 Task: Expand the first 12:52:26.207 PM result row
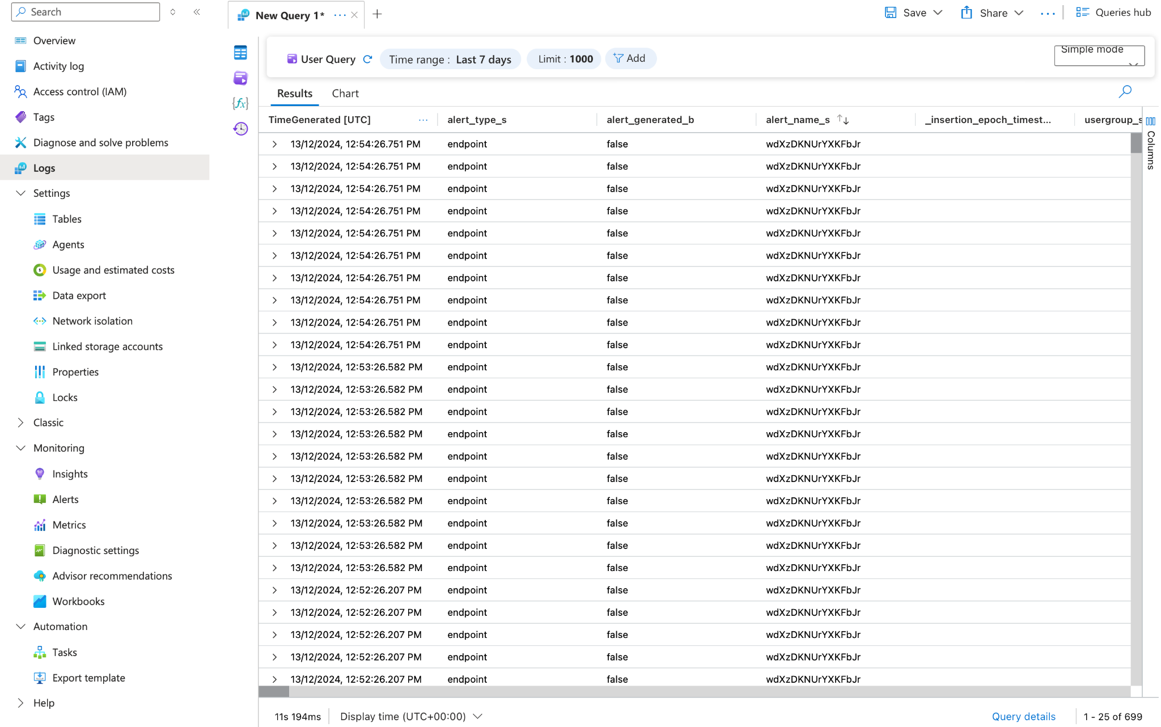[x=274, y=590]
